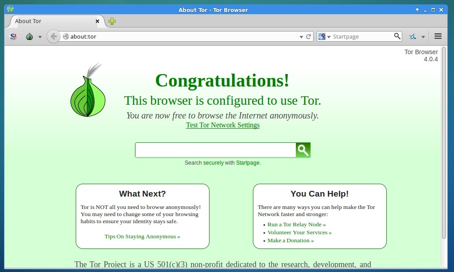Screen dimensions: 454x272
Task: Click the page's central search box
Action: (x=215, y=150)
